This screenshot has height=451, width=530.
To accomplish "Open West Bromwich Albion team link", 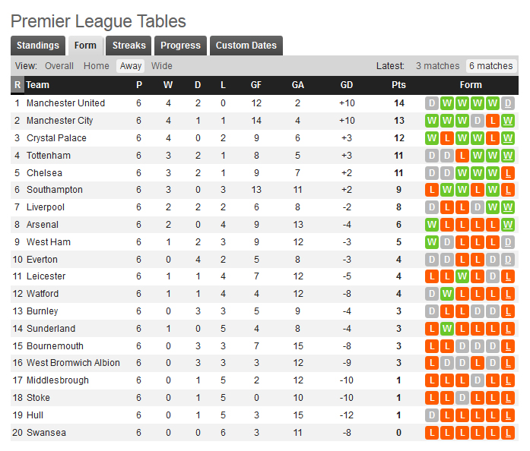I will pyautogui.click(x=73, y=363).
